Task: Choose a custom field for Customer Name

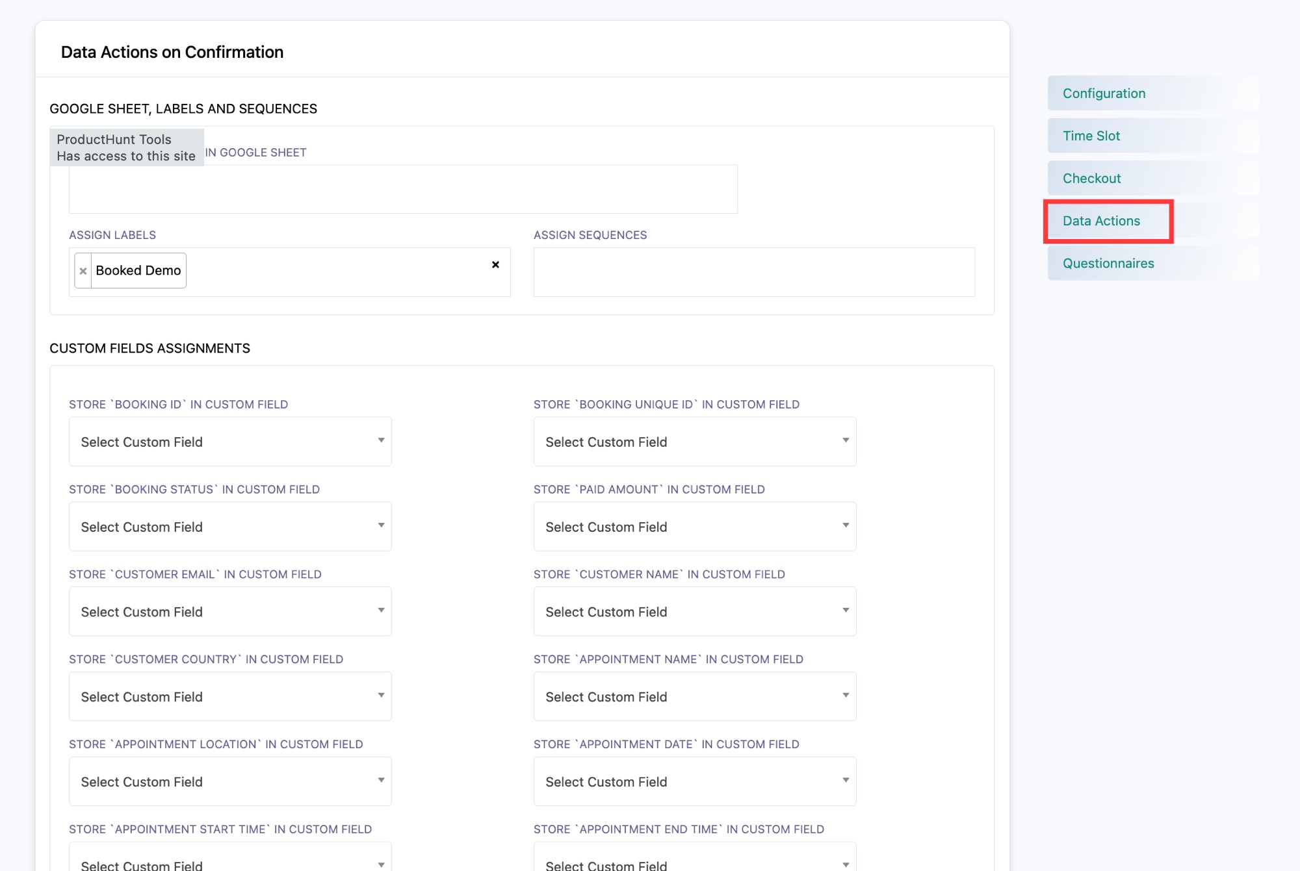Action: coord(695,612)
